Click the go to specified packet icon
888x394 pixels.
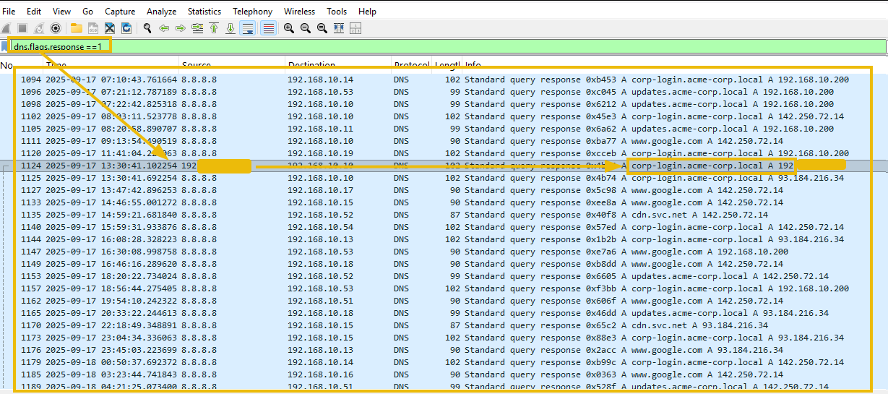197,28
